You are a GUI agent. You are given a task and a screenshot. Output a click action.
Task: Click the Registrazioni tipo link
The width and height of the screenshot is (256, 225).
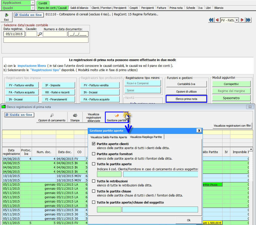(x=45, y=70)
